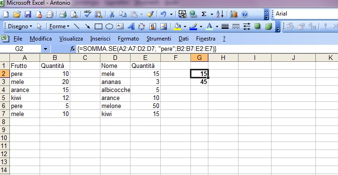Expand the Font Color dropdown arrow
The width and height of the screenshot is (338, 175).
pyautogui.click(x=217, y=27)
